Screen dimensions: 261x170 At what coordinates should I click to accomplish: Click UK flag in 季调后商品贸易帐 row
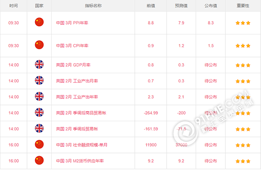pos(39,112)
